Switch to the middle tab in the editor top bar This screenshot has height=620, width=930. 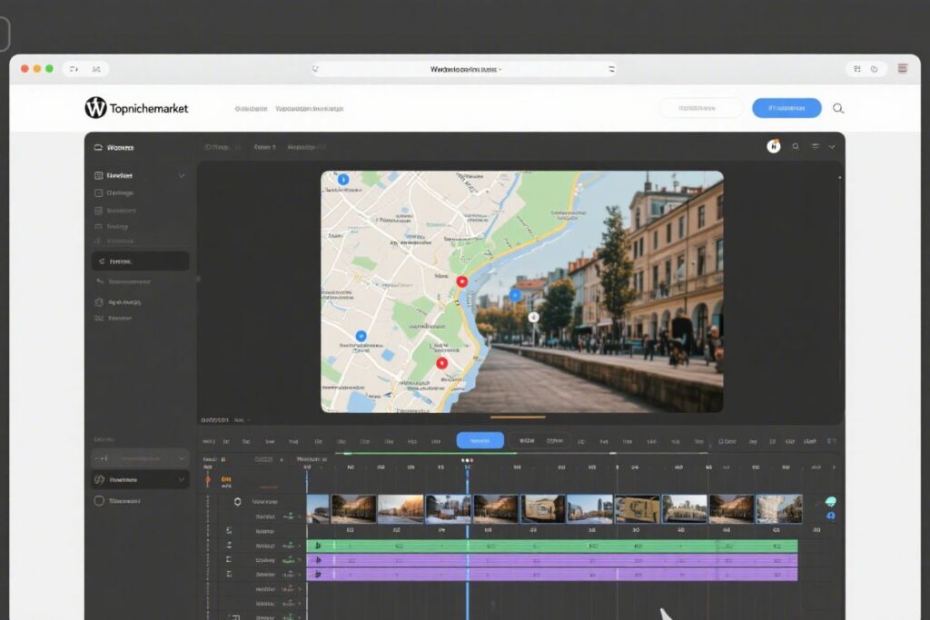[x=264, y=147]
